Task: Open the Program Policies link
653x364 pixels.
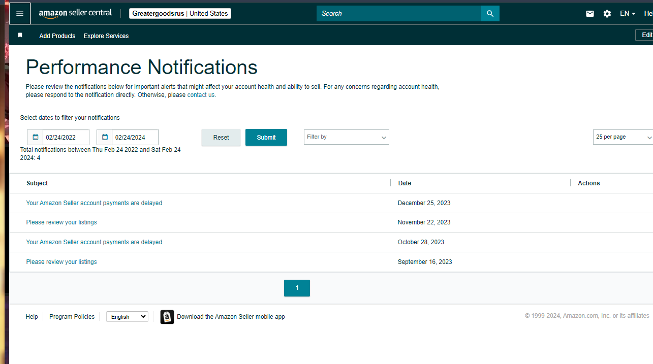Action: click(72, 317)
